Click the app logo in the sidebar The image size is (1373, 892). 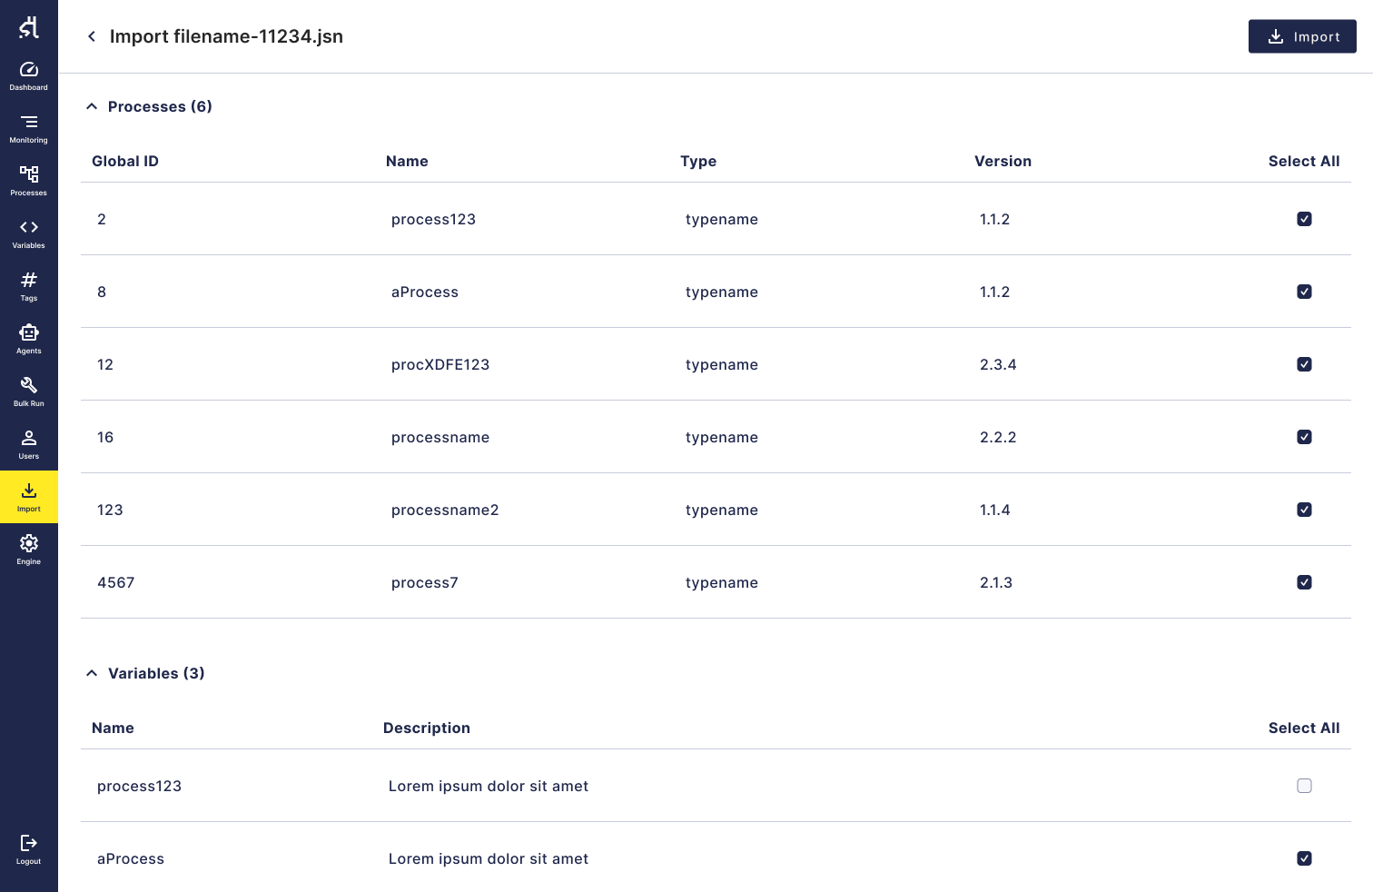pos(29,27)
